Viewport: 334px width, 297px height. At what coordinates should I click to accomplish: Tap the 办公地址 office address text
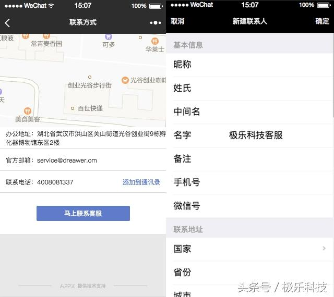click(x=86, y=138)
